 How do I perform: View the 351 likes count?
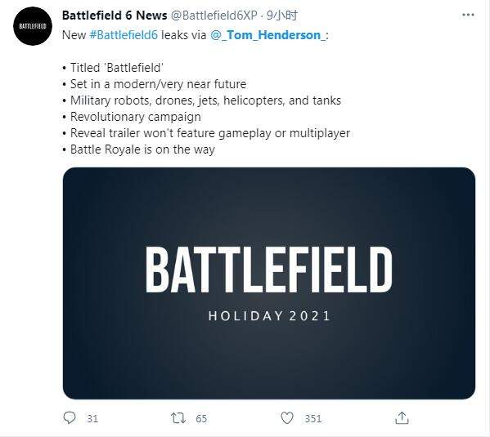pyautogui.click(x=313, y=418)
